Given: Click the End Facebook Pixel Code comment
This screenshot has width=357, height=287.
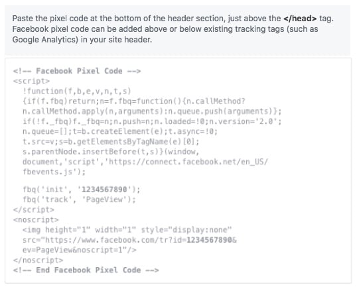Looking at the screenshot, I should 86,270.
